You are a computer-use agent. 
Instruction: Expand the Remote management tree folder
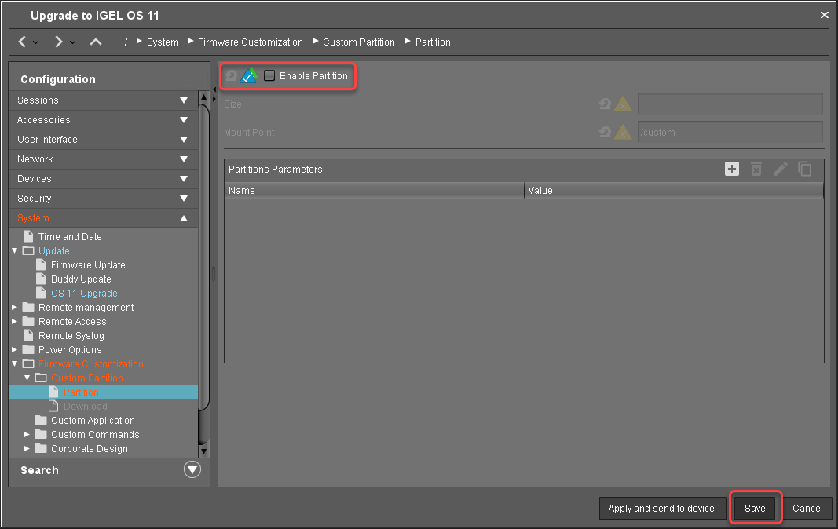[15, 308]
